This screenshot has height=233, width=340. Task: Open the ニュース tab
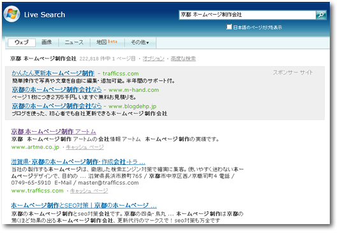[x=74, y=42]
